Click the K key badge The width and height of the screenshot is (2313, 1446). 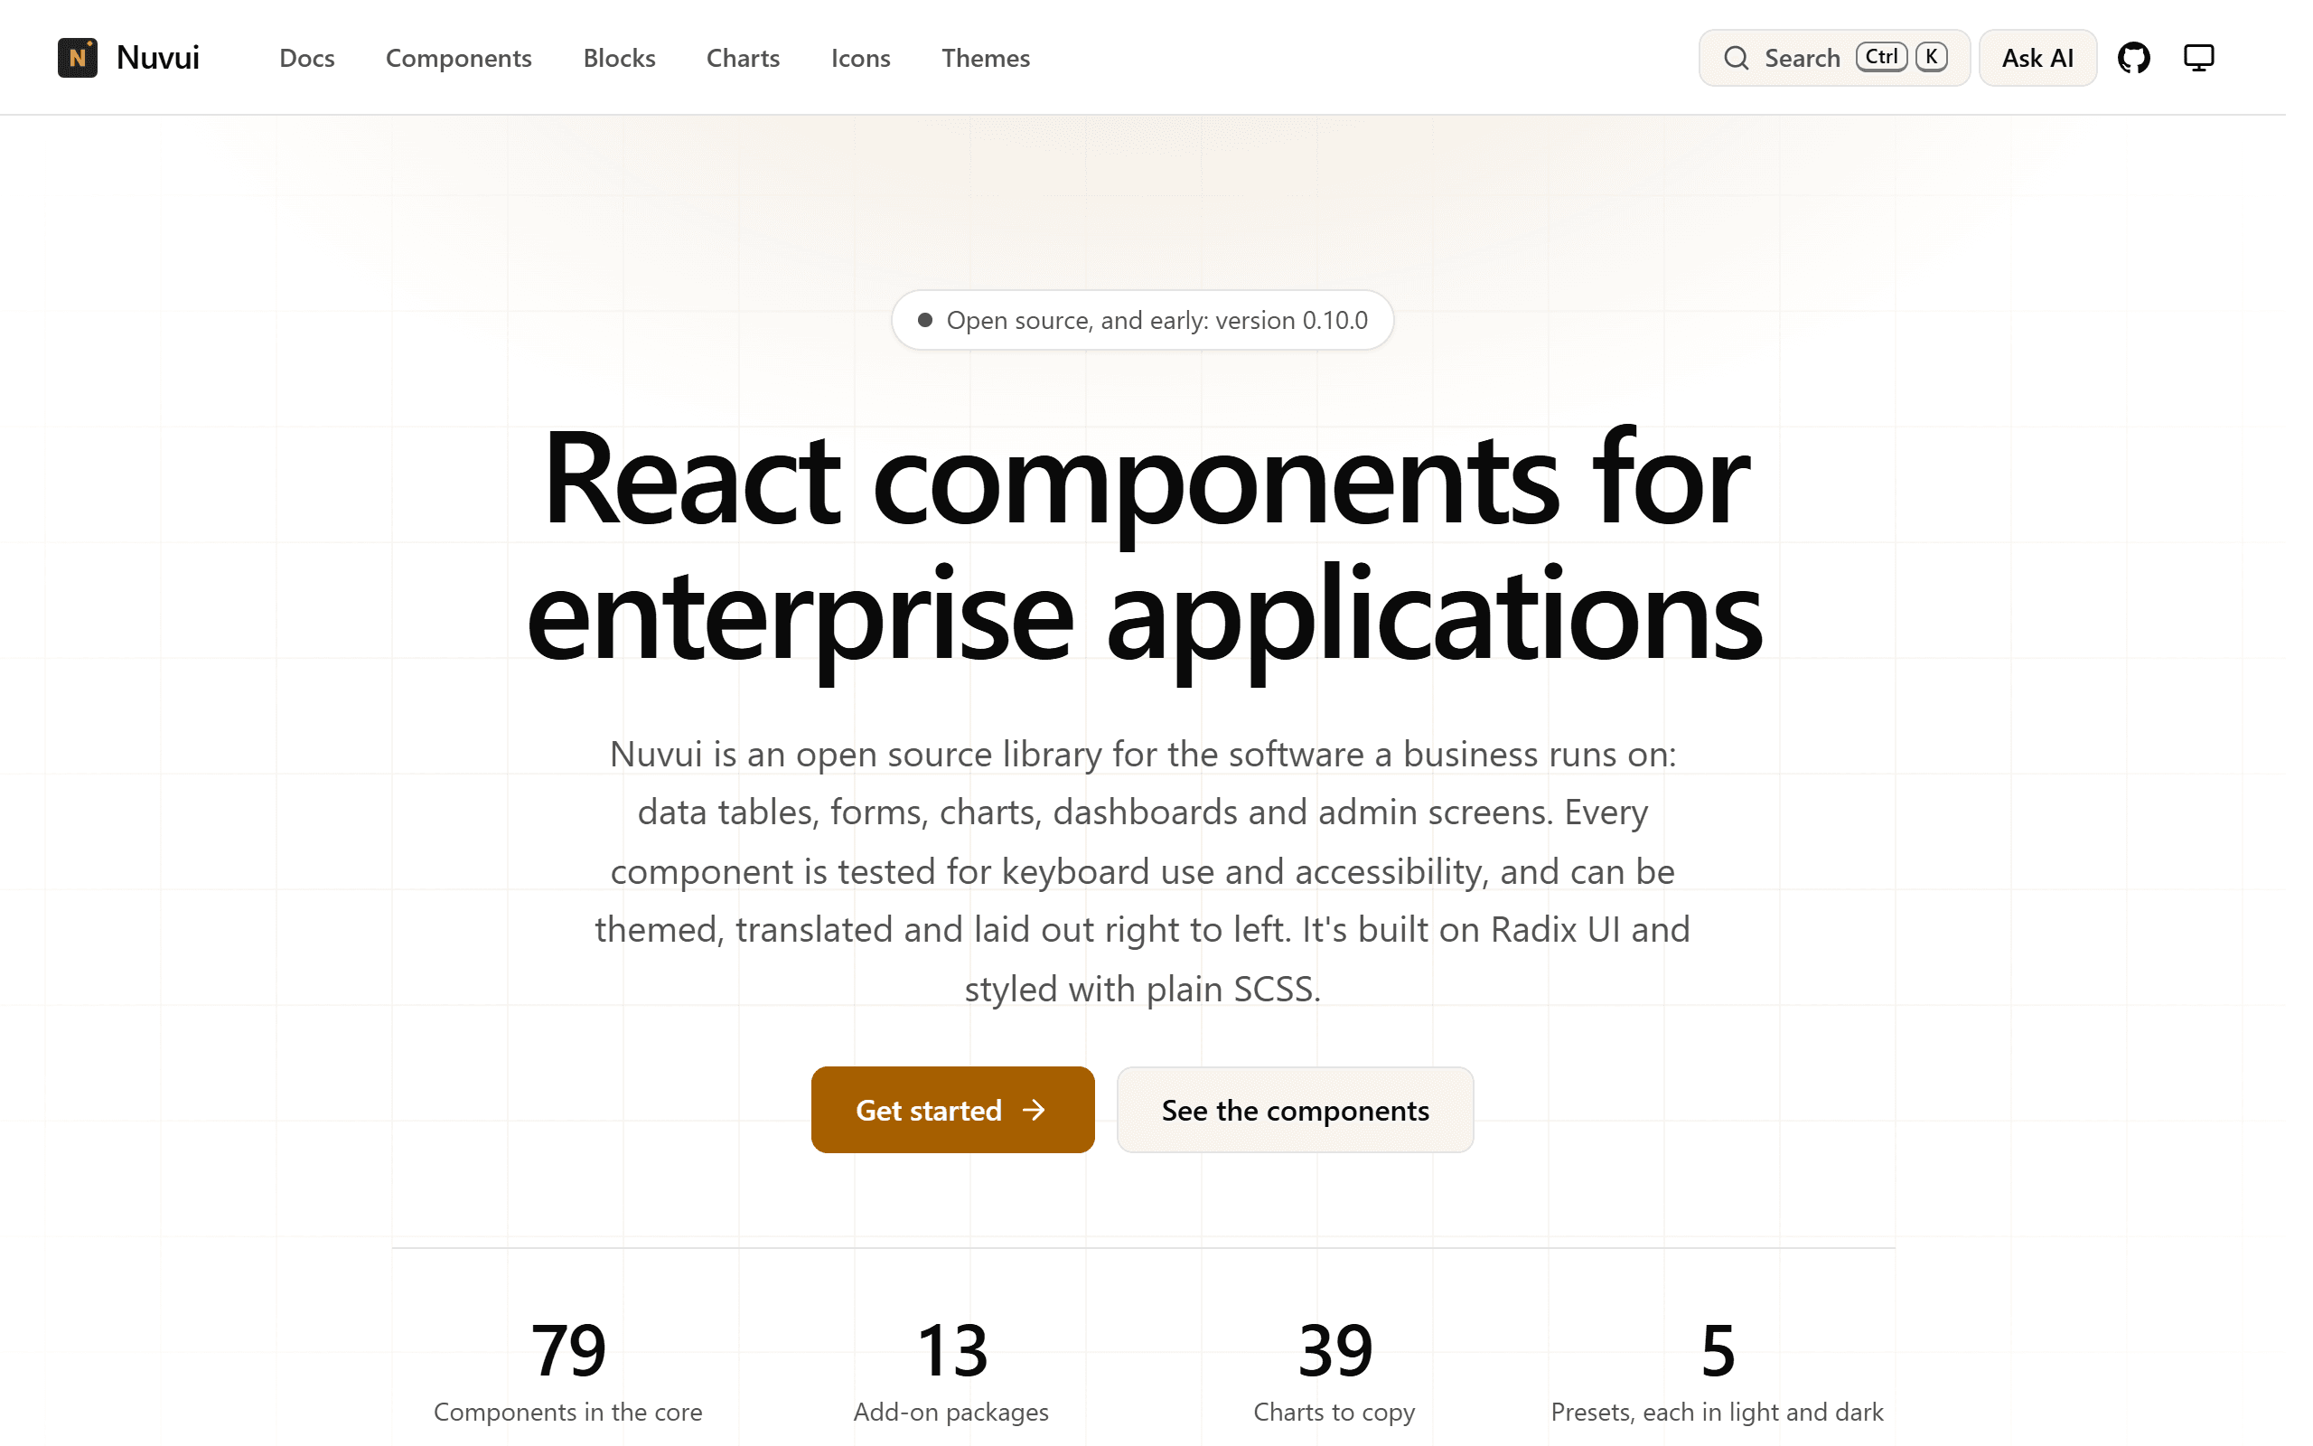pyautogui.click(x=1931, y=57)
